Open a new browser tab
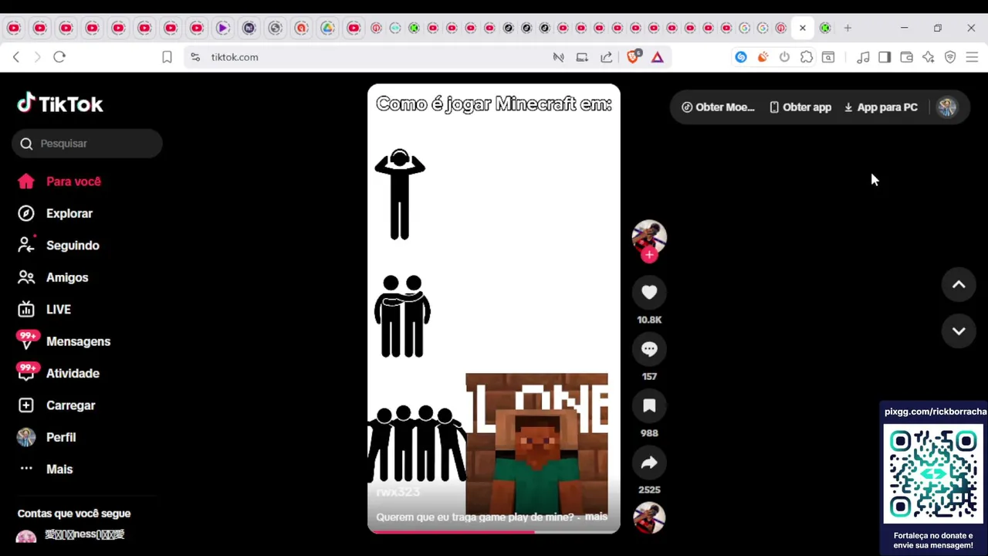This screenshot has width=988, height=556. (848, 29)
